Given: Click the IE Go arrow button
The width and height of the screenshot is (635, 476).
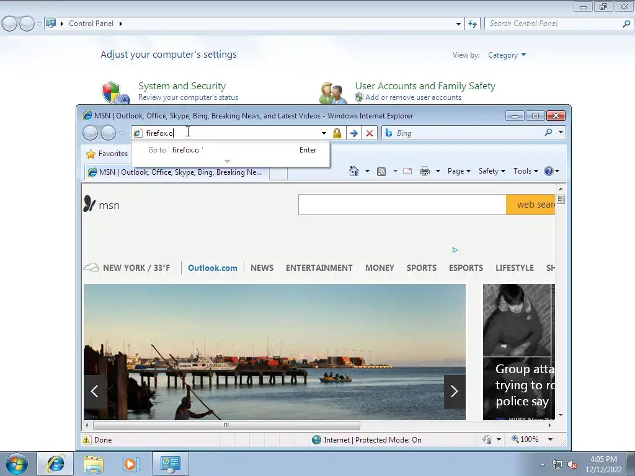Looking at the screenshot, I should (353, 133).
